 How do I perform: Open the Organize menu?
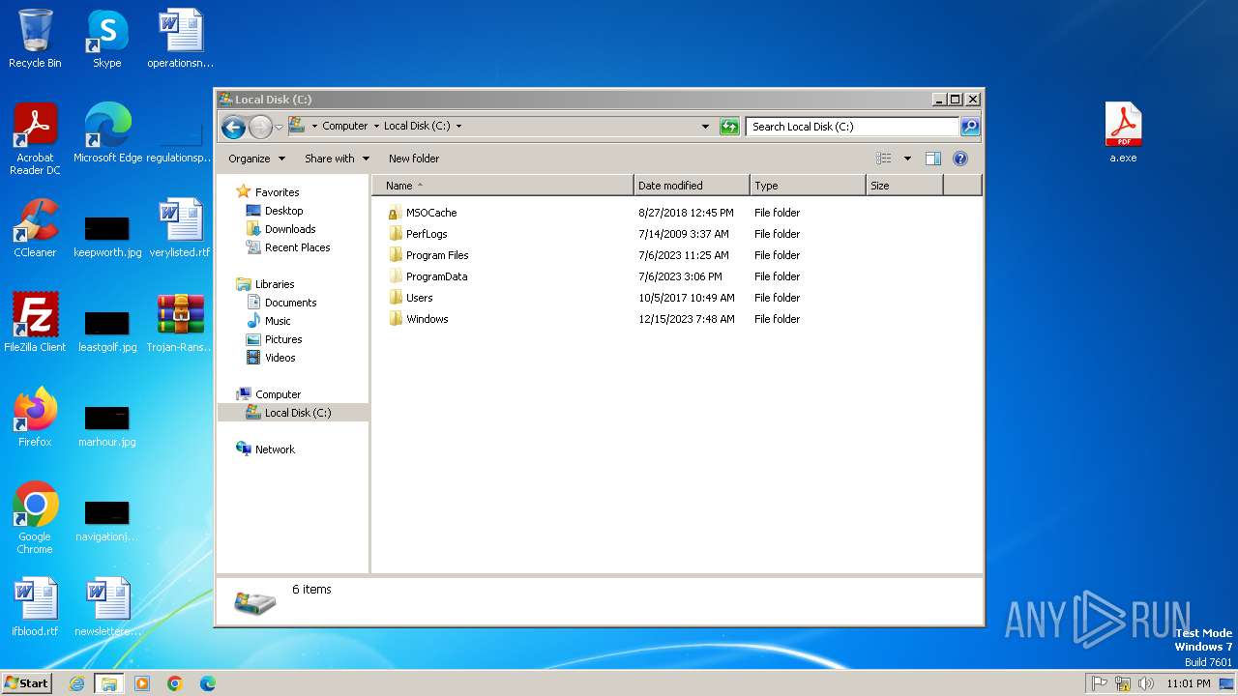click(256, 159)
